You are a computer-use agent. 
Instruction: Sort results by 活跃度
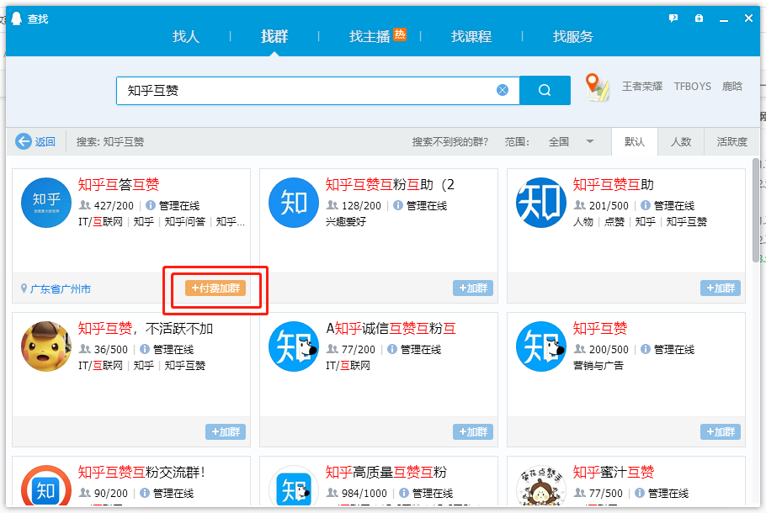point(731,141)
